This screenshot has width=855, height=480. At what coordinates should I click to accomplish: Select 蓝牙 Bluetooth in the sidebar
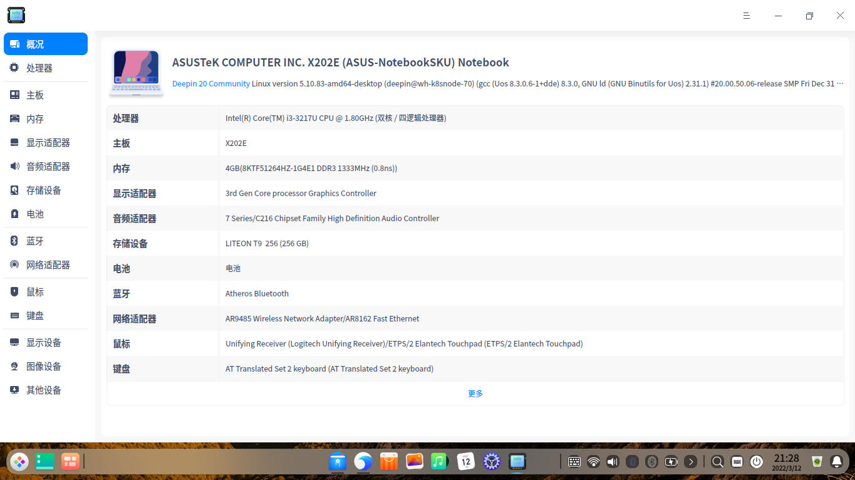tap(46, 241)
